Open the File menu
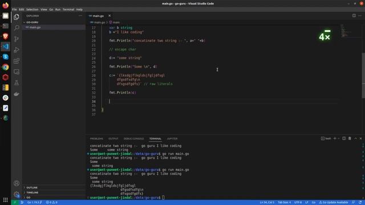Image resolution: width=365 pixels, height=205 pixels. pyautogui.click(x=14, y=10)
